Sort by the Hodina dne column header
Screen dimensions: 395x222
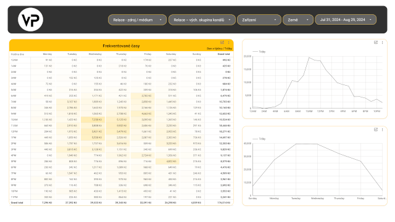click(17, 54)
